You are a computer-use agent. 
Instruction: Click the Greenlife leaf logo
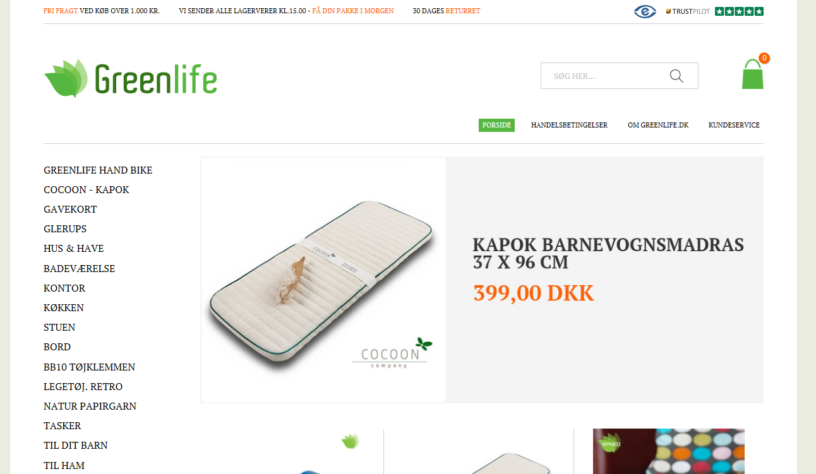(131, 78)
